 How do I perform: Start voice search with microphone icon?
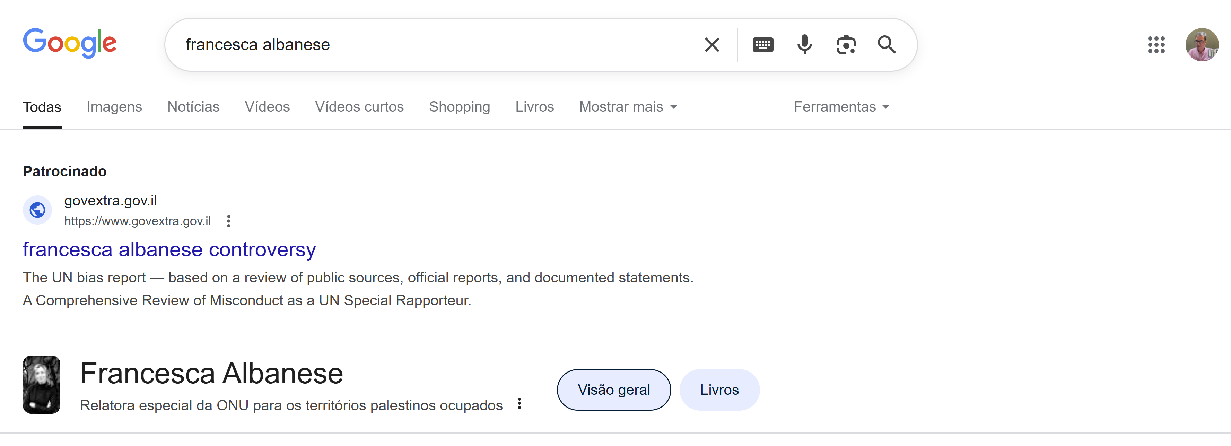(x=804, y=45)
